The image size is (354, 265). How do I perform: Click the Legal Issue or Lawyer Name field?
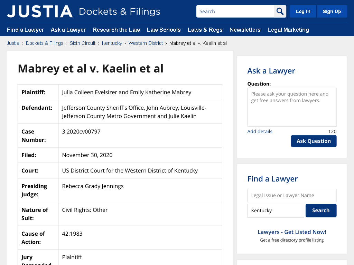point(292,195)
